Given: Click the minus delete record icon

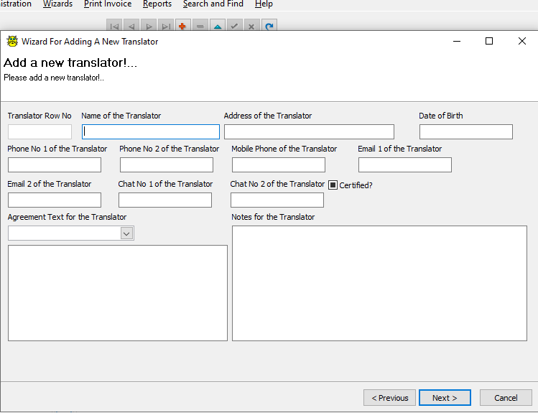Looking at the screenshot, I should (200, 26).
